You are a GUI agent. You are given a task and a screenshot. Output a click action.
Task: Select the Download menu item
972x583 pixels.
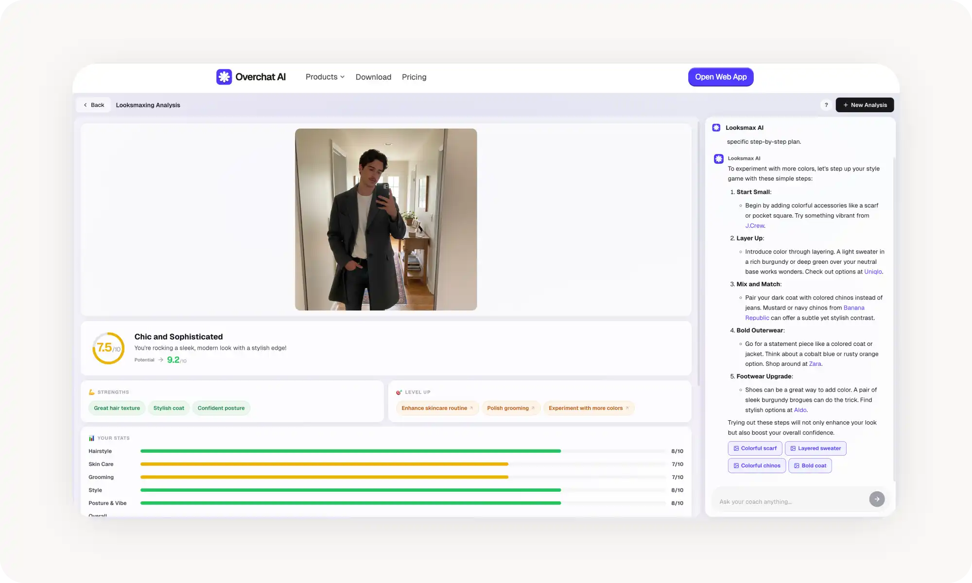(373, 77)
